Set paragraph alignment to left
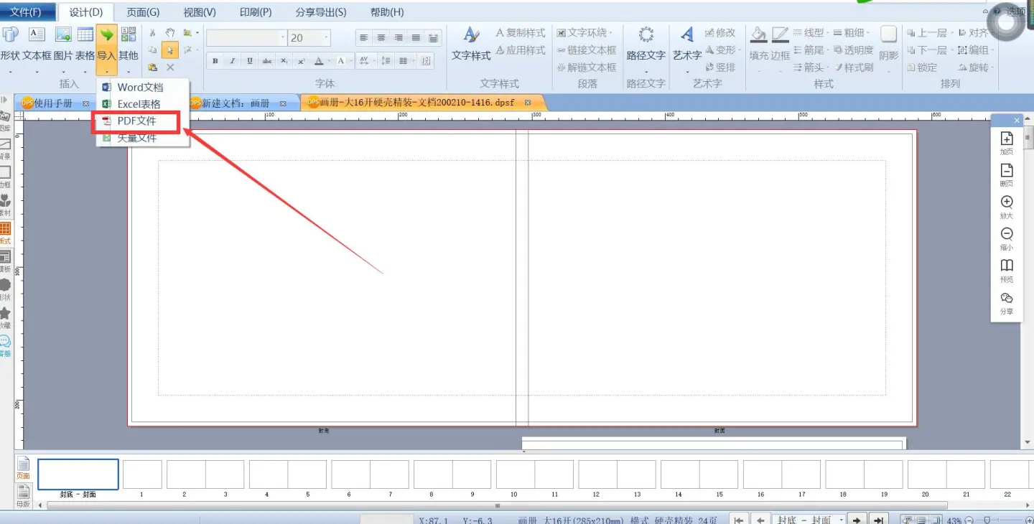This screenshot has height=524, width=1034. tap(364, 38)
